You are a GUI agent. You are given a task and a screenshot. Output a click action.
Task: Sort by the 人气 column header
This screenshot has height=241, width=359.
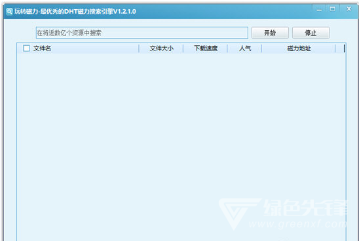[245, 48]
